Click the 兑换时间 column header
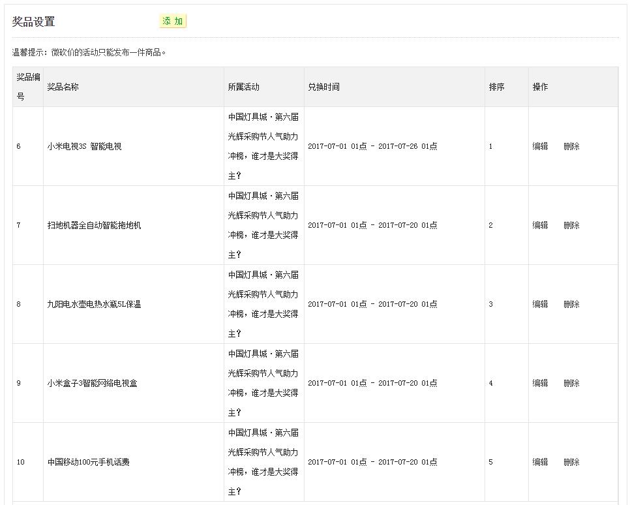The height and width of the screenshot is (505, 630). click(323, 87)
